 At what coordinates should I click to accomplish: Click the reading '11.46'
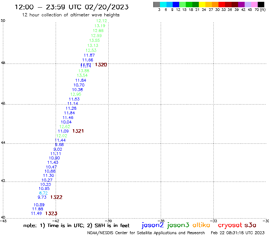click(68, 118)
